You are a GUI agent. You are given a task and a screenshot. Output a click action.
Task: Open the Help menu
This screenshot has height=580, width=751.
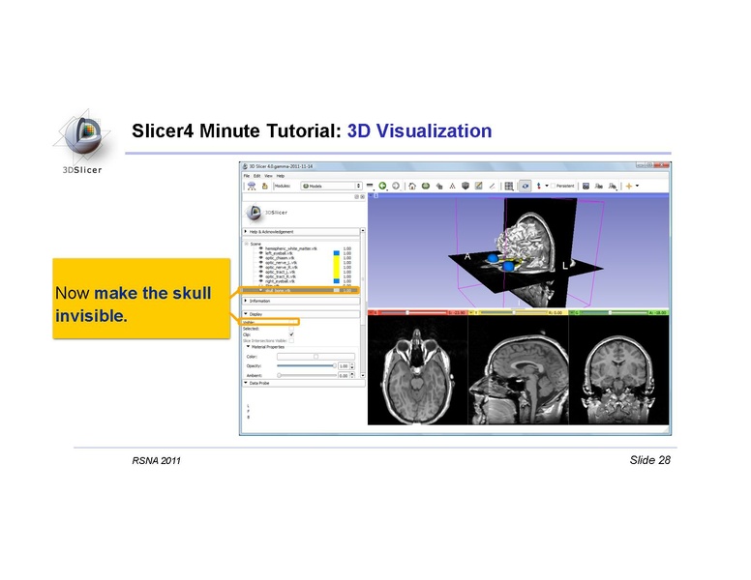281,176
